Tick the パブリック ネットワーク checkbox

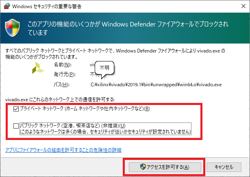pyautogui.click(x=16, y=126)
